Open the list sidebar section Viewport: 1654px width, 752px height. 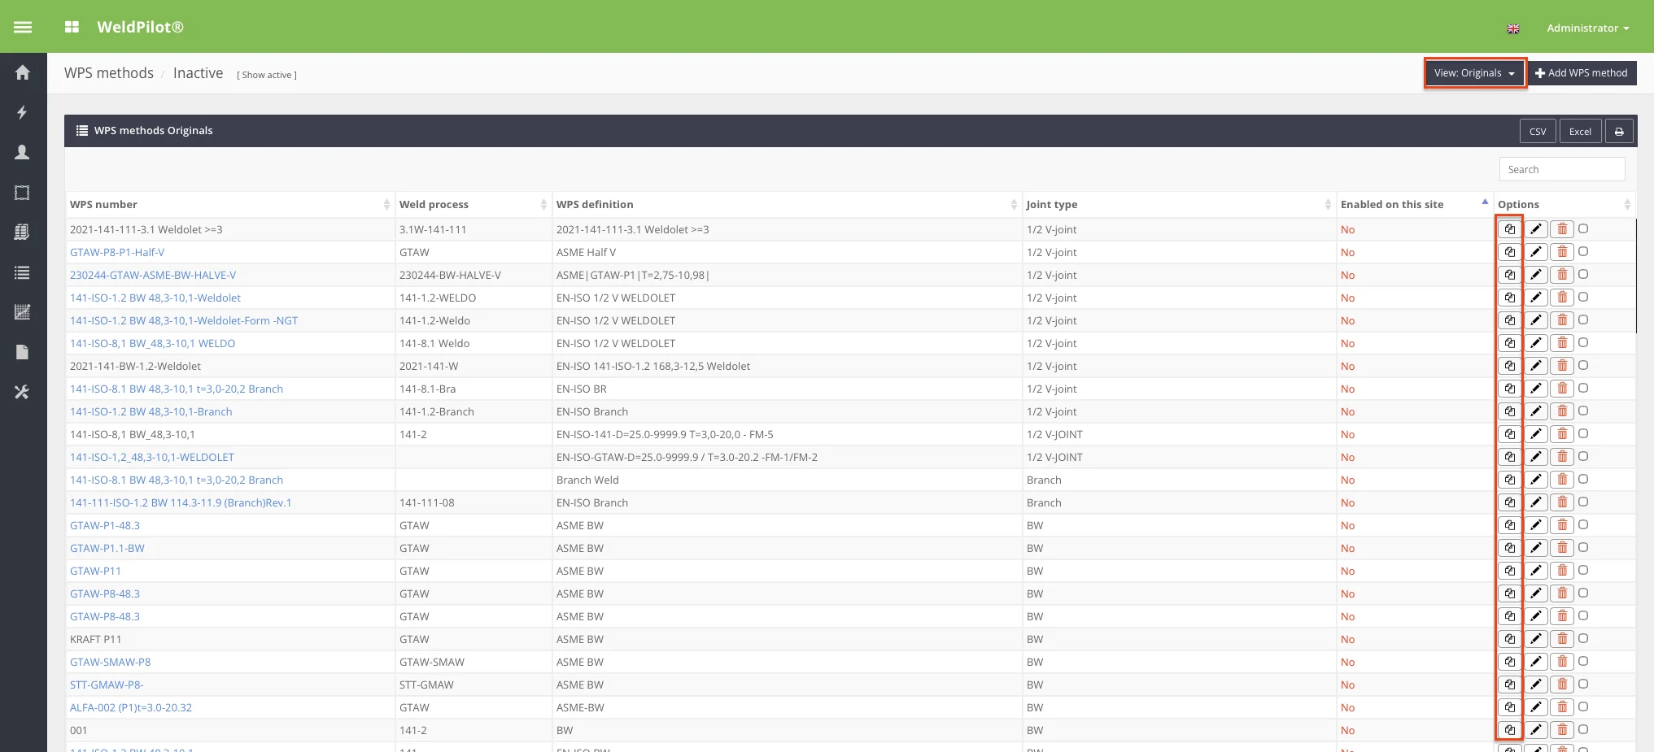coord(23,272)
